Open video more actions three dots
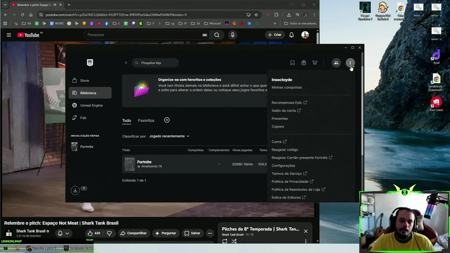Screen dimensions: 450x253 pyautogui.click(x=210, y=233)
